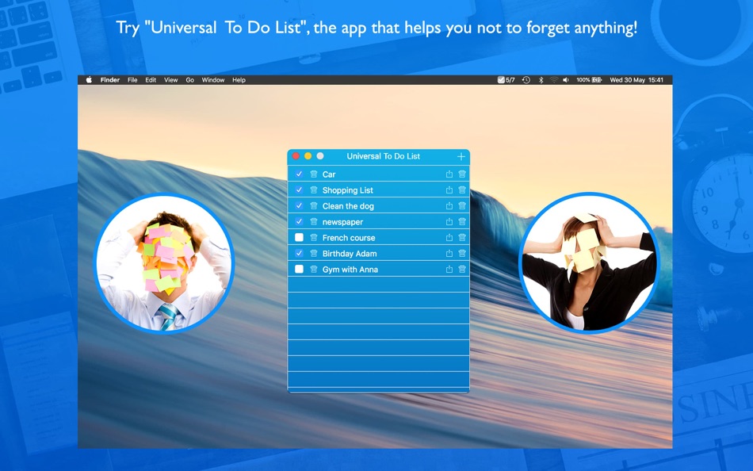Viewport: 753px width, 471px height.
Task: Click the share icon in the Car row
Action: (x=449, y=174)
